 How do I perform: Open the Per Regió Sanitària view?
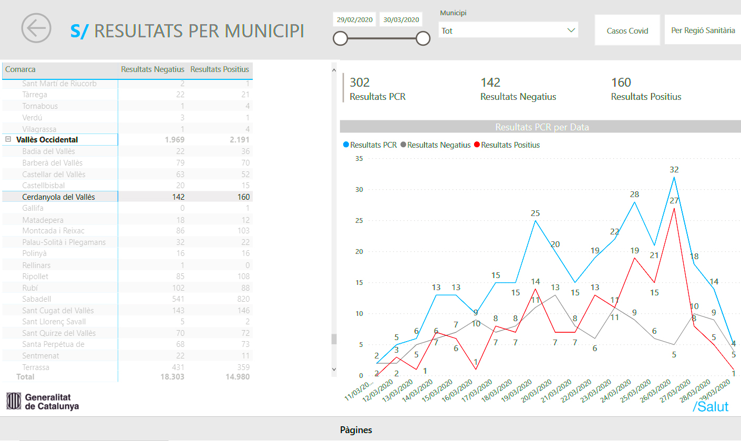pos(703,30)
